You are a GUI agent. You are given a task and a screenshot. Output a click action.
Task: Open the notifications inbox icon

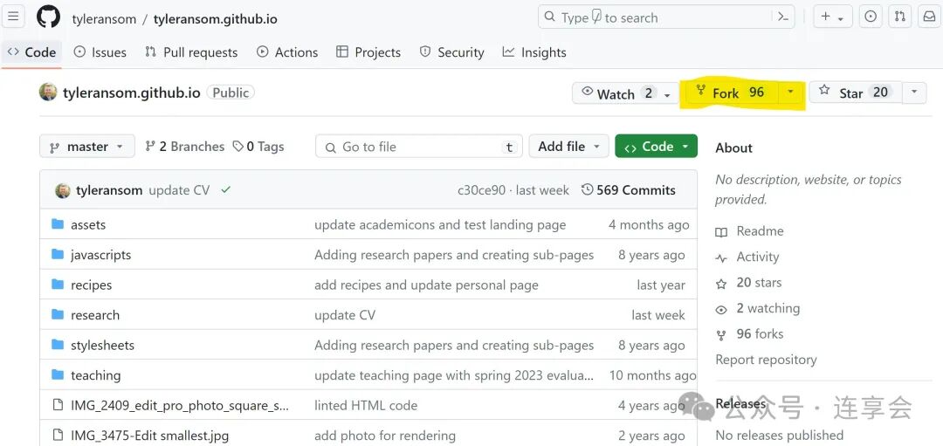click(x=929, y=17)
